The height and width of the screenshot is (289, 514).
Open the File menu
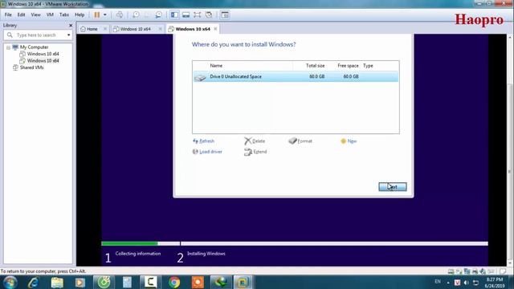pyautogui.click(x=8, y=14)
